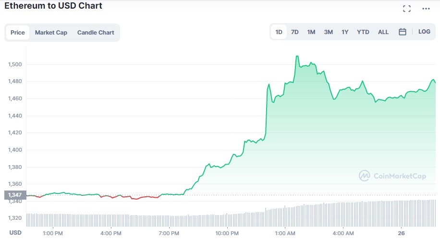Click the CoinMarketCap watermark logo
Viewport: 440px width, 239px height.
pos(392,176)
